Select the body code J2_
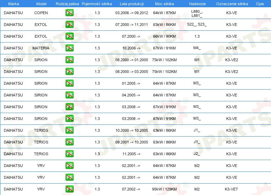 (x=197, y=154)
